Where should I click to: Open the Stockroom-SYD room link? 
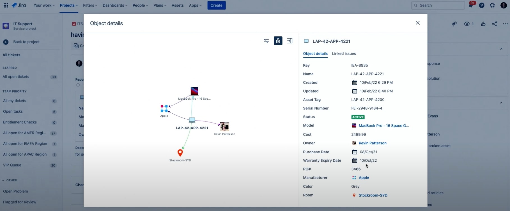point(373,195)
